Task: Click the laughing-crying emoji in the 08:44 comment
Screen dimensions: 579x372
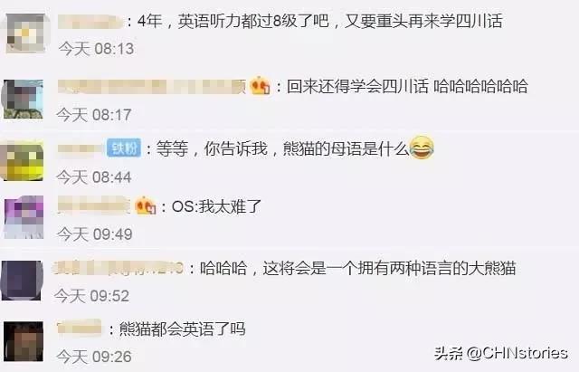Action: pyautogui.click(x=422, y=148)
